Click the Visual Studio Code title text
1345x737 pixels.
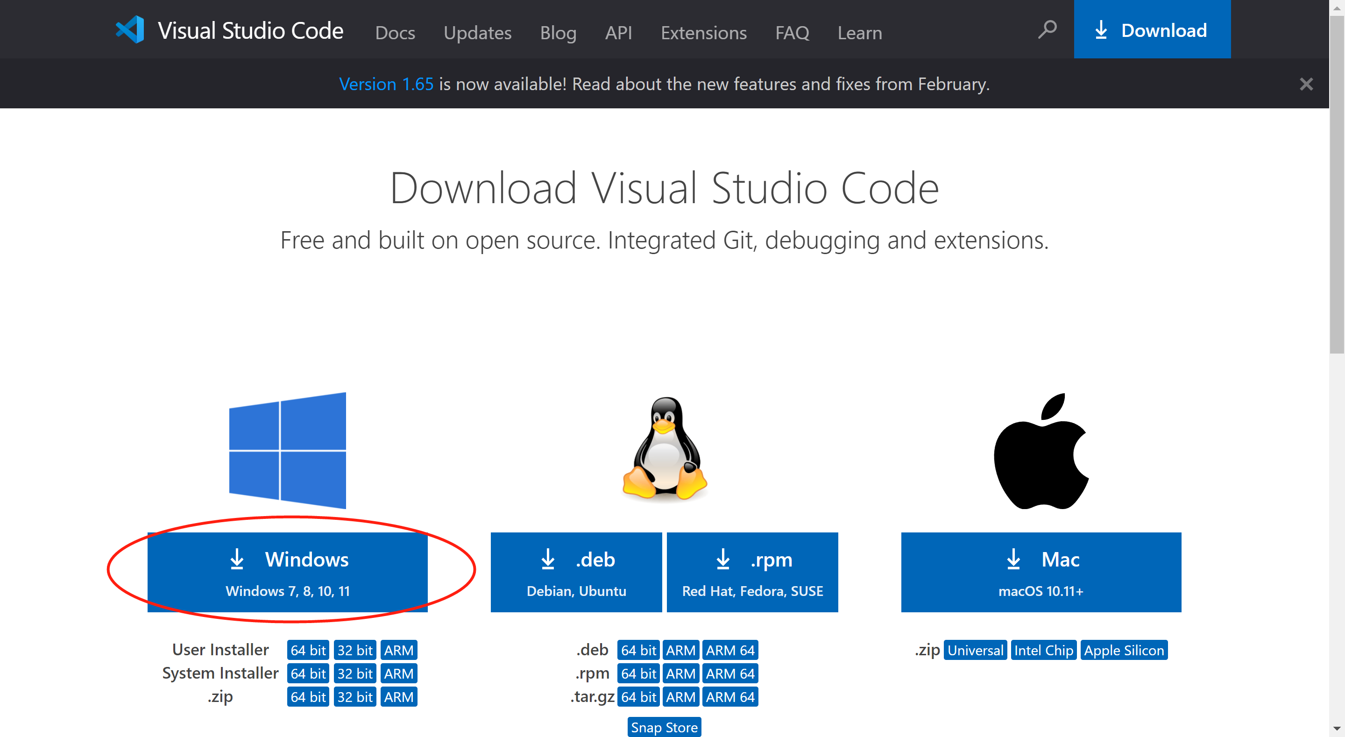[x=251, y=30]
